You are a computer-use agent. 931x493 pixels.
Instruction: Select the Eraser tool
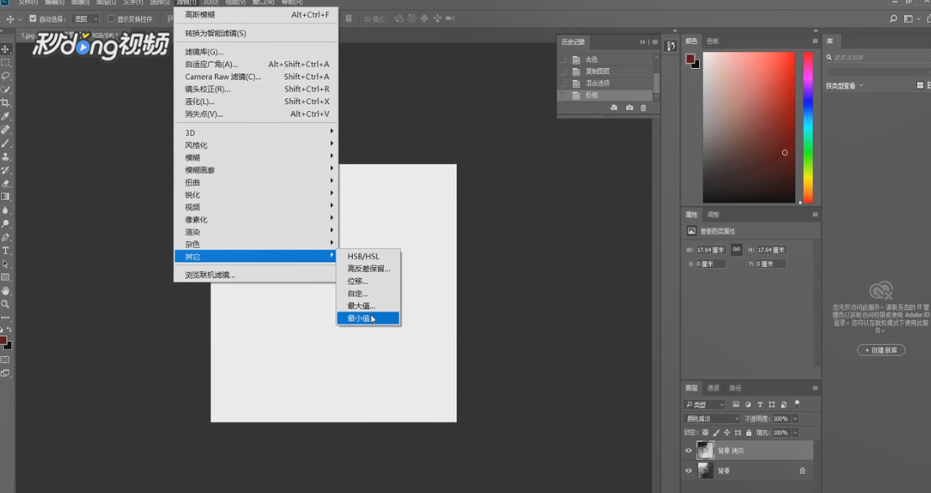pyautogui.click(x=5, y=183)
